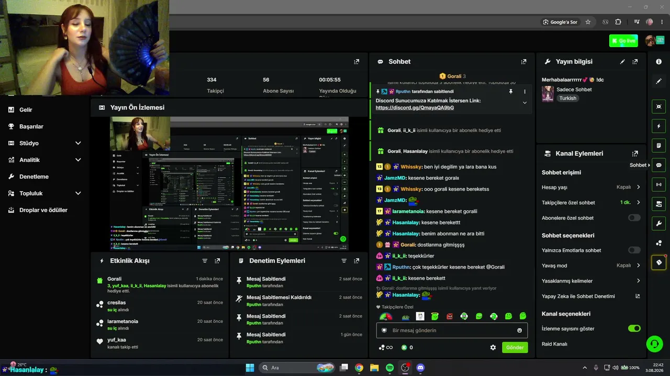670x376 pixels.
Task: Open the three-dot menu on the pinned message
Action: [524, 91]
